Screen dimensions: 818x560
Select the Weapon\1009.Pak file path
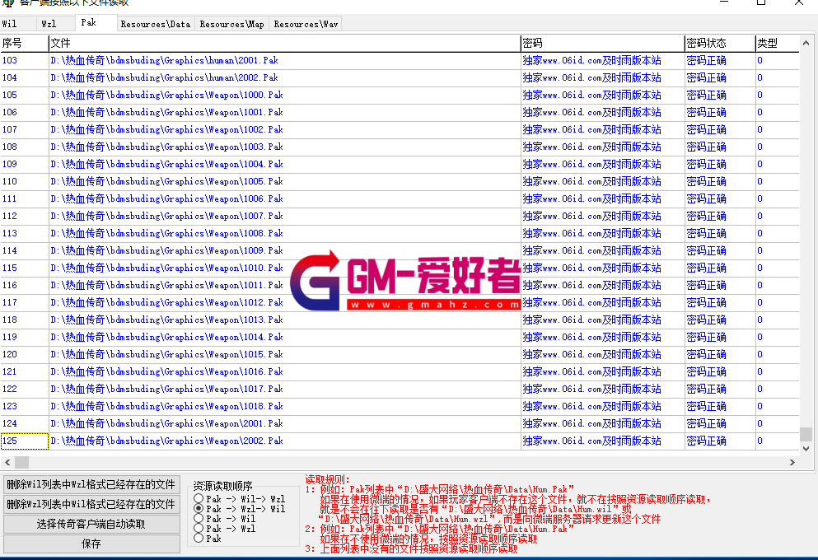[167, 251]
